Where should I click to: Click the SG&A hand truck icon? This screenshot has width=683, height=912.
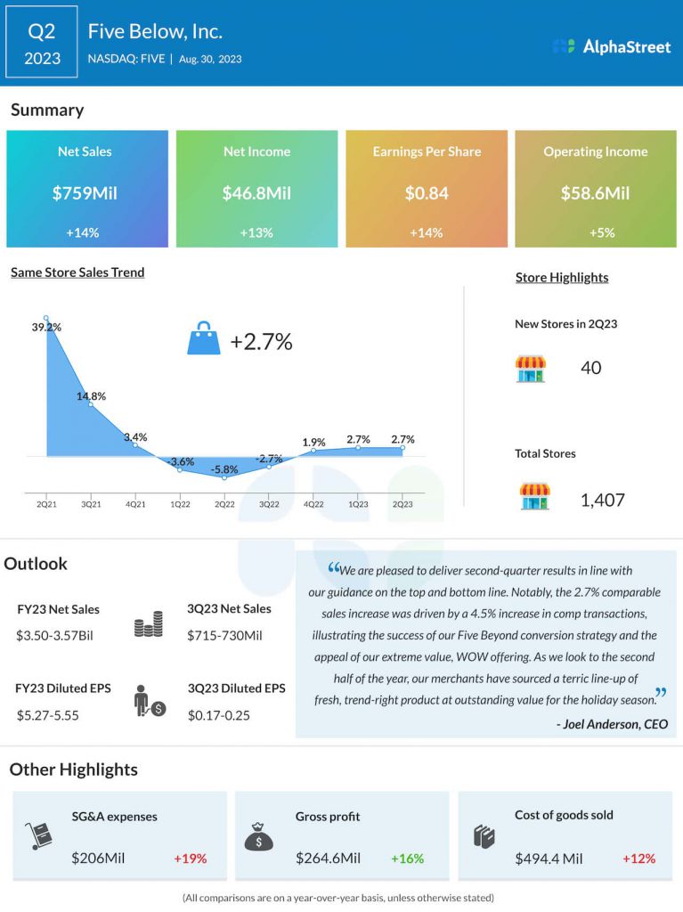[x=39, y=835]
